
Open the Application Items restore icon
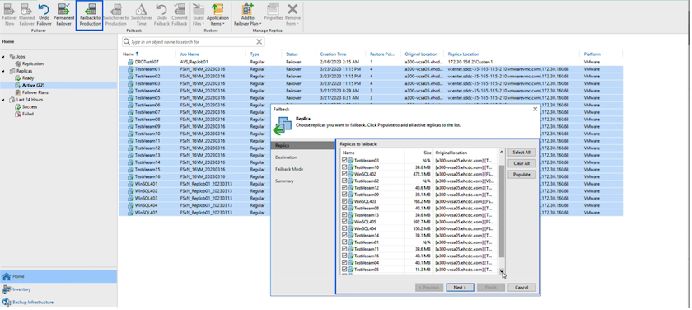[x=217, y=9]
